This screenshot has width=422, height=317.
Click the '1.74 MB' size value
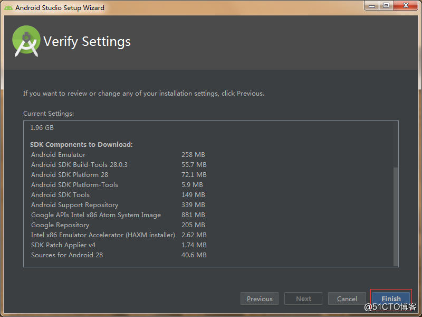click(x=194, y=245)
